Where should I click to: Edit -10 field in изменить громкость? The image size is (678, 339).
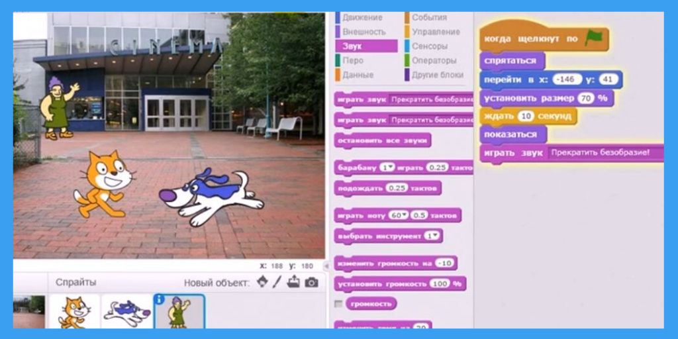pyautogui.click(x=444, y=264)
